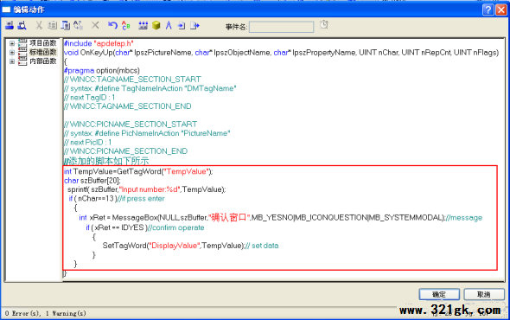Click the X delete toolbar icon

pos(95,25)
